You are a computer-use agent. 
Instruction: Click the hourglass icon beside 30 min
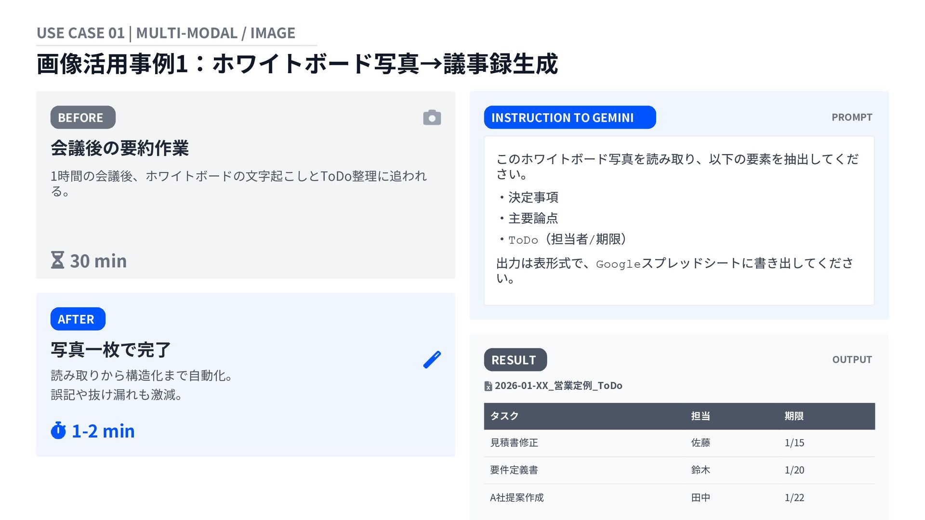(x=58, y=260)
